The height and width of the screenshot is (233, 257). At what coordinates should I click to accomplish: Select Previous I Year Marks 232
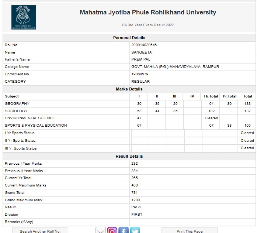click(135, 164)
